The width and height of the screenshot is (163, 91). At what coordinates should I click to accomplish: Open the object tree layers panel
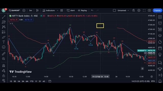160,36
